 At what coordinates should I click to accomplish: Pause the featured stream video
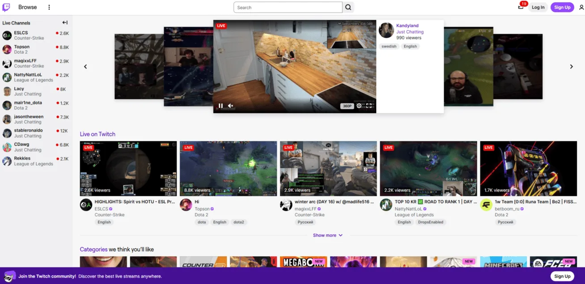(220, 106)
